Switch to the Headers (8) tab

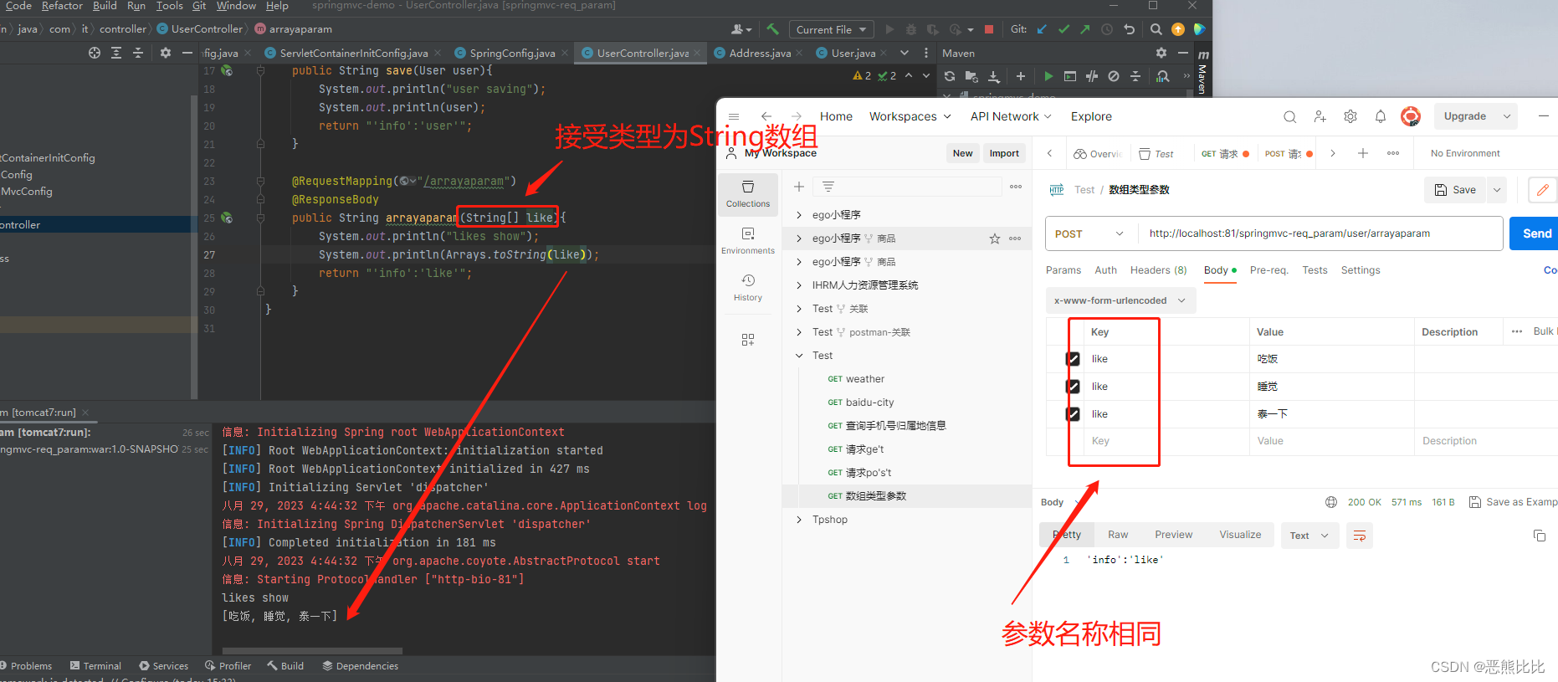click(1158, 270)
